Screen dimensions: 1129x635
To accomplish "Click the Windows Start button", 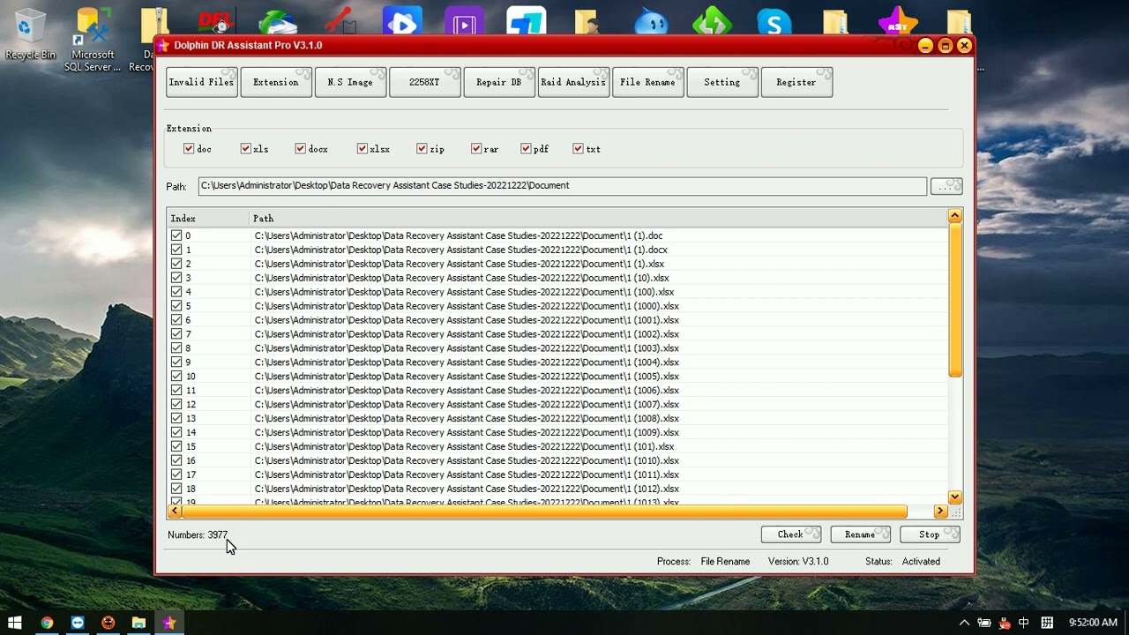I will pos(15,623).
